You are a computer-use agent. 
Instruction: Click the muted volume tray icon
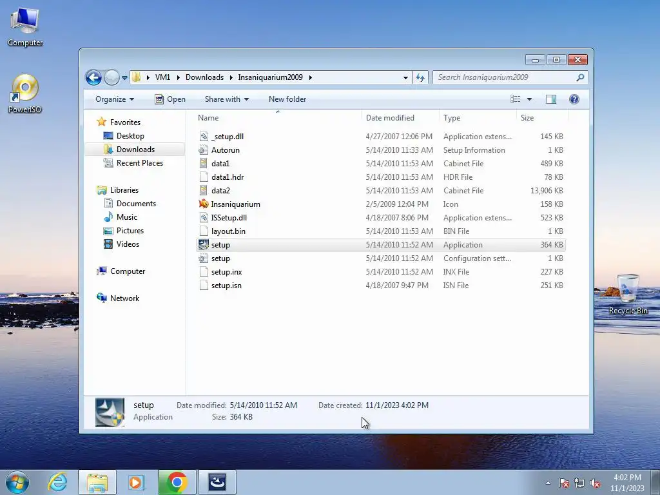tap(595, 483)
